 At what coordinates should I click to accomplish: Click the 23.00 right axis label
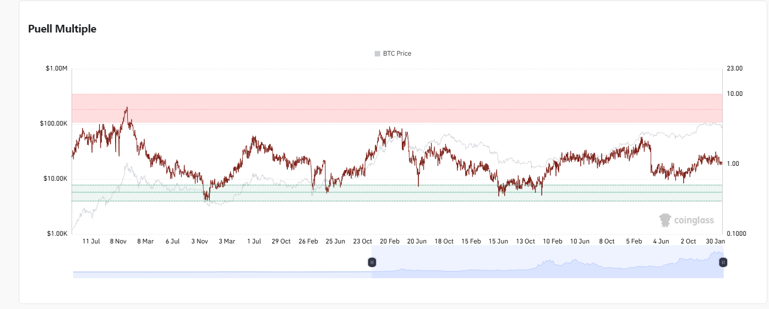pos(735,68)
